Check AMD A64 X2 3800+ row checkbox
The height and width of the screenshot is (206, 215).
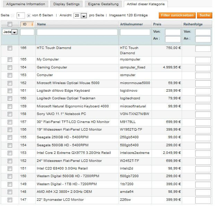[10, 192]
